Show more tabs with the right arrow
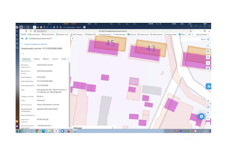 click(68, 59)
